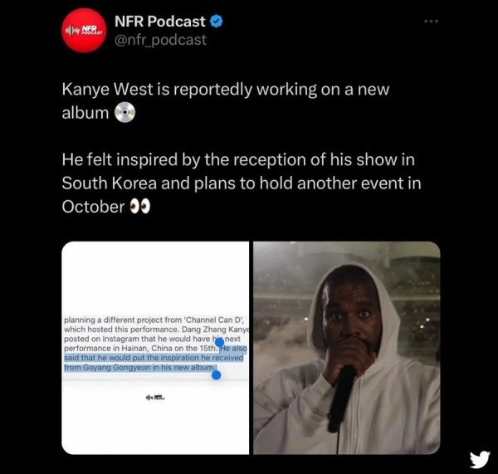Open the article text screenshot thumbnail
Image resolution: width=498 pixels, height=474 pixels.
pos(155,348)
